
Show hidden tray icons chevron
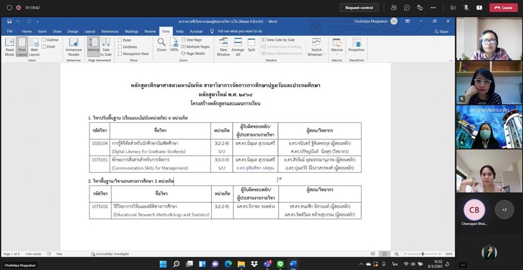point(361,264)
